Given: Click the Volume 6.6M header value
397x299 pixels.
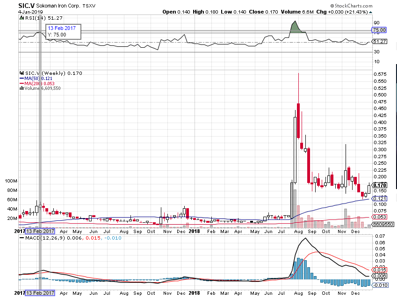Looking at the screenshot, I should pos(297,12).
